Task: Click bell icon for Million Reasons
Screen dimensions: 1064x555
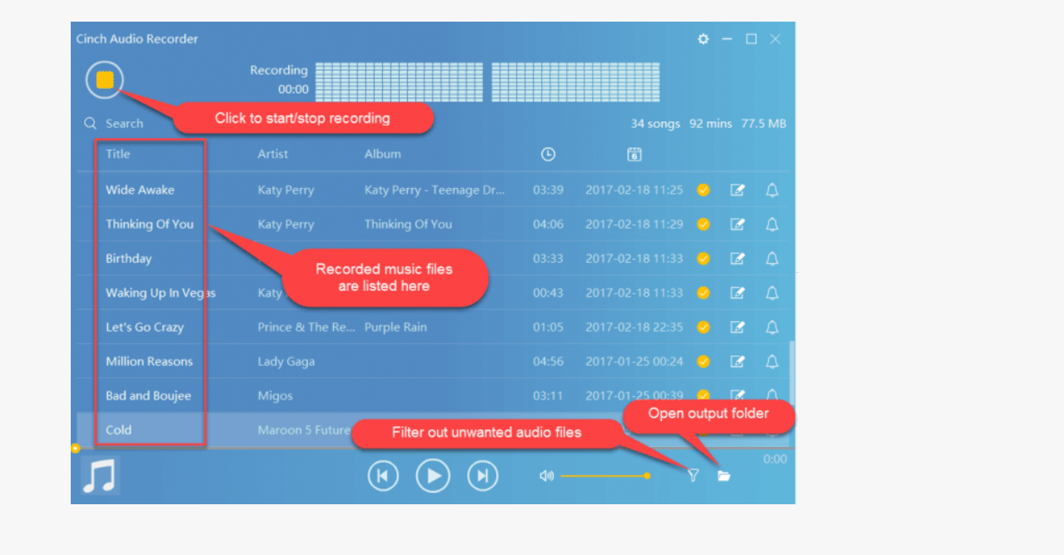Action: [772, 361]
